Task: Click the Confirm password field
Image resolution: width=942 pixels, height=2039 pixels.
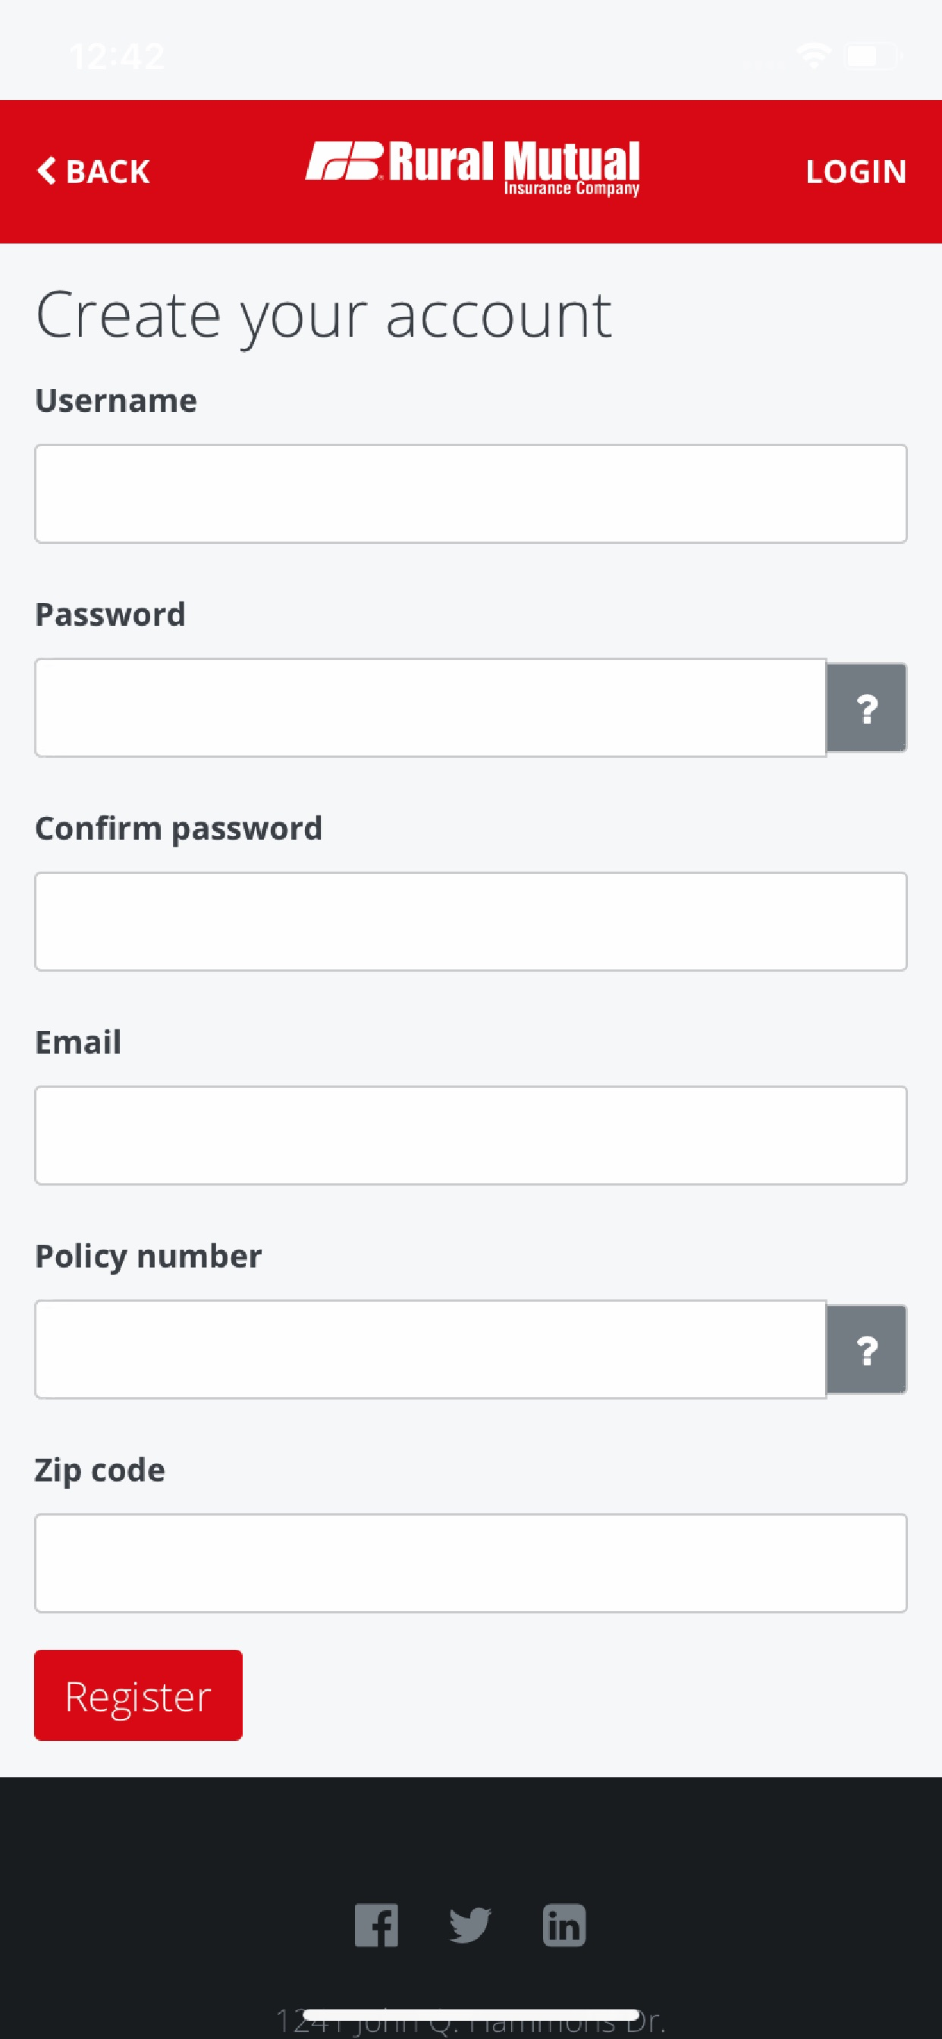Action: [x=471, y=922]
